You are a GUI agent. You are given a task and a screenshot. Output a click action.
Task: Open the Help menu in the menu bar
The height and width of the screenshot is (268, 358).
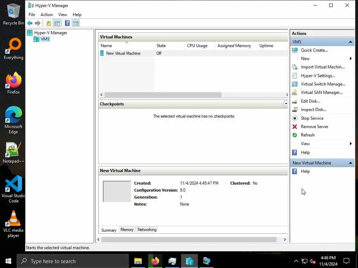(77, 15)
